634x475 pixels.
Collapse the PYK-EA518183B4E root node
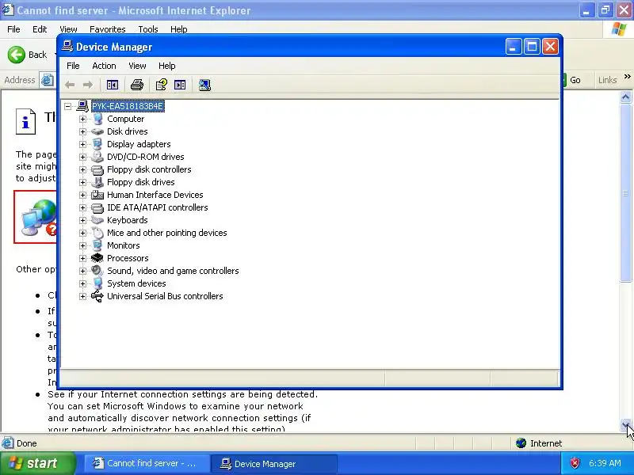68,106
